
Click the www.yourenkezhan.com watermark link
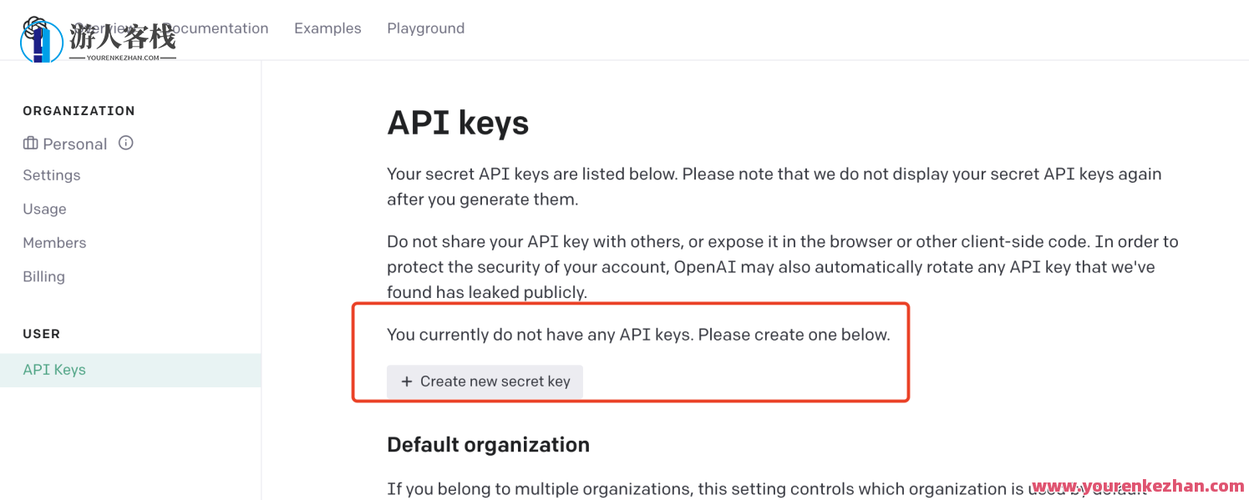[1138, 486]
